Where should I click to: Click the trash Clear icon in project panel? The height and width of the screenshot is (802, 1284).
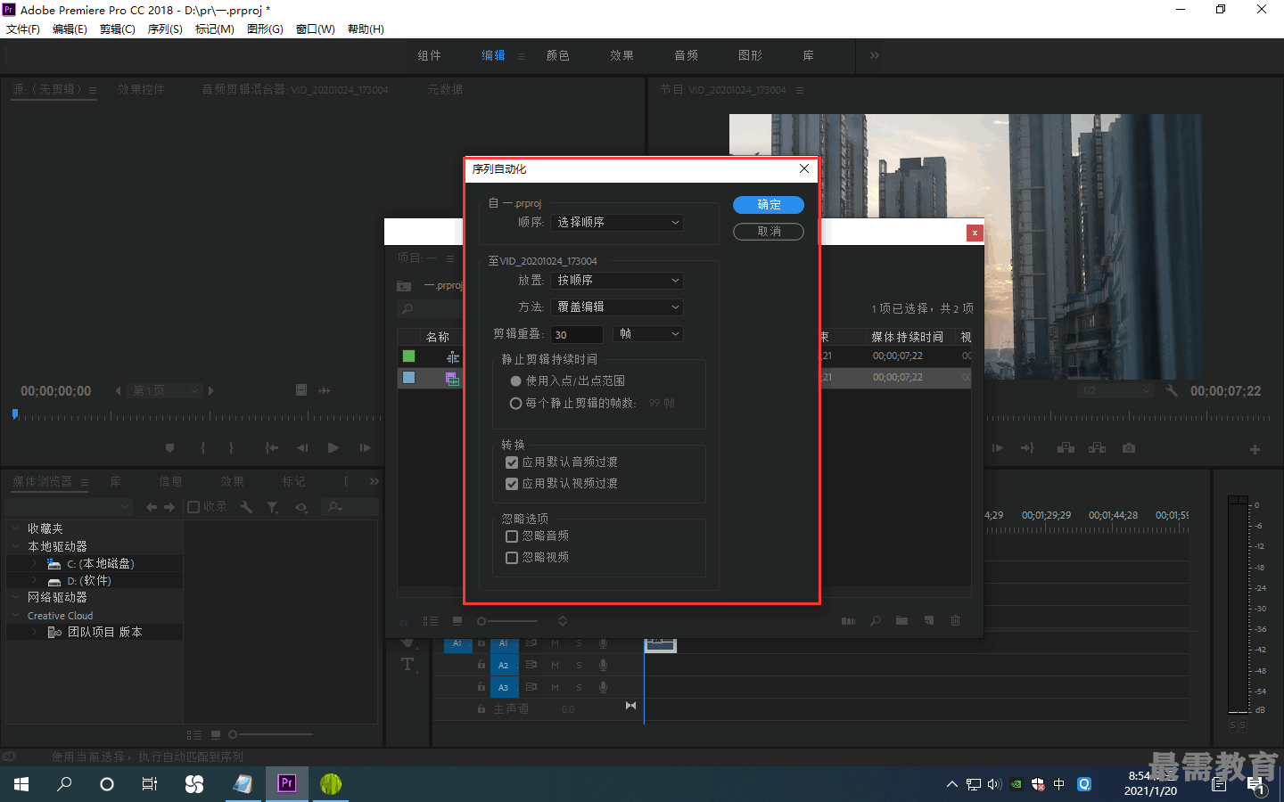955,621
